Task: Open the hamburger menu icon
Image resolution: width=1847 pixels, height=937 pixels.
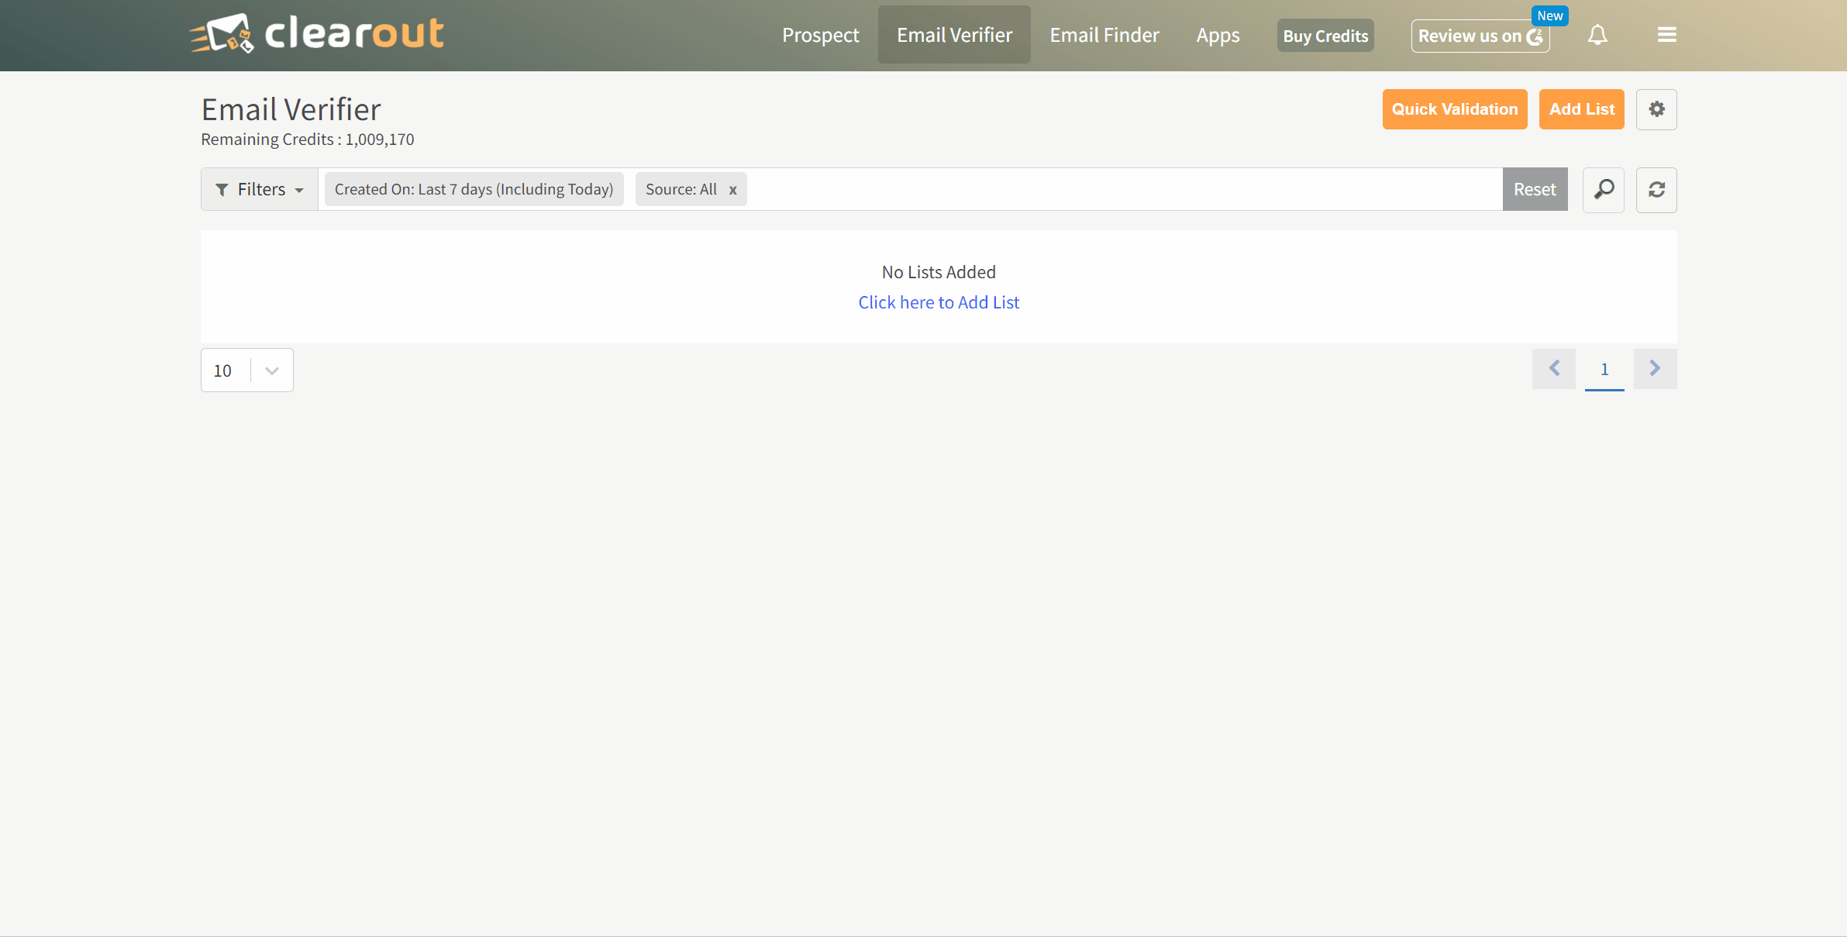Action: [1666, 35]
